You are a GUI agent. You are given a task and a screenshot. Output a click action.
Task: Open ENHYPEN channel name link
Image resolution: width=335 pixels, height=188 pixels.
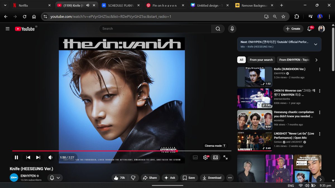click(x=28, y=176)
